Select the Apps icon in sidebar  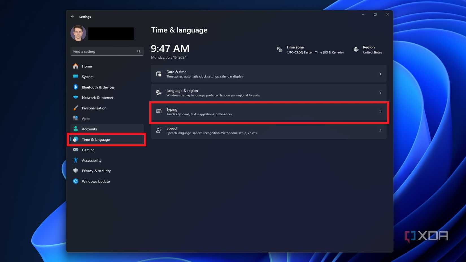pyautogui.click(x=75, y=118)
